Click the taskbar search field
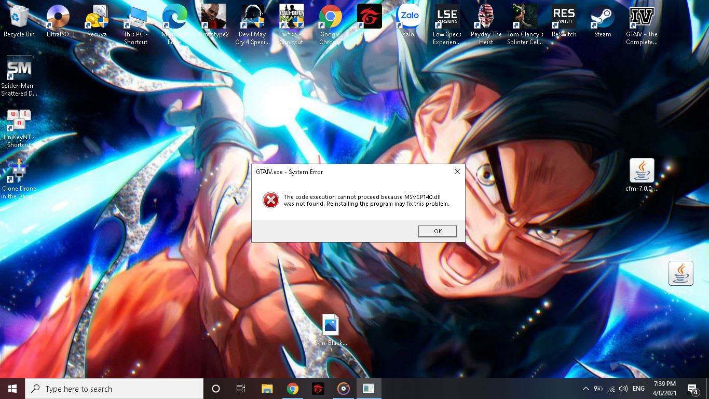709x399 pixels. 114,388
